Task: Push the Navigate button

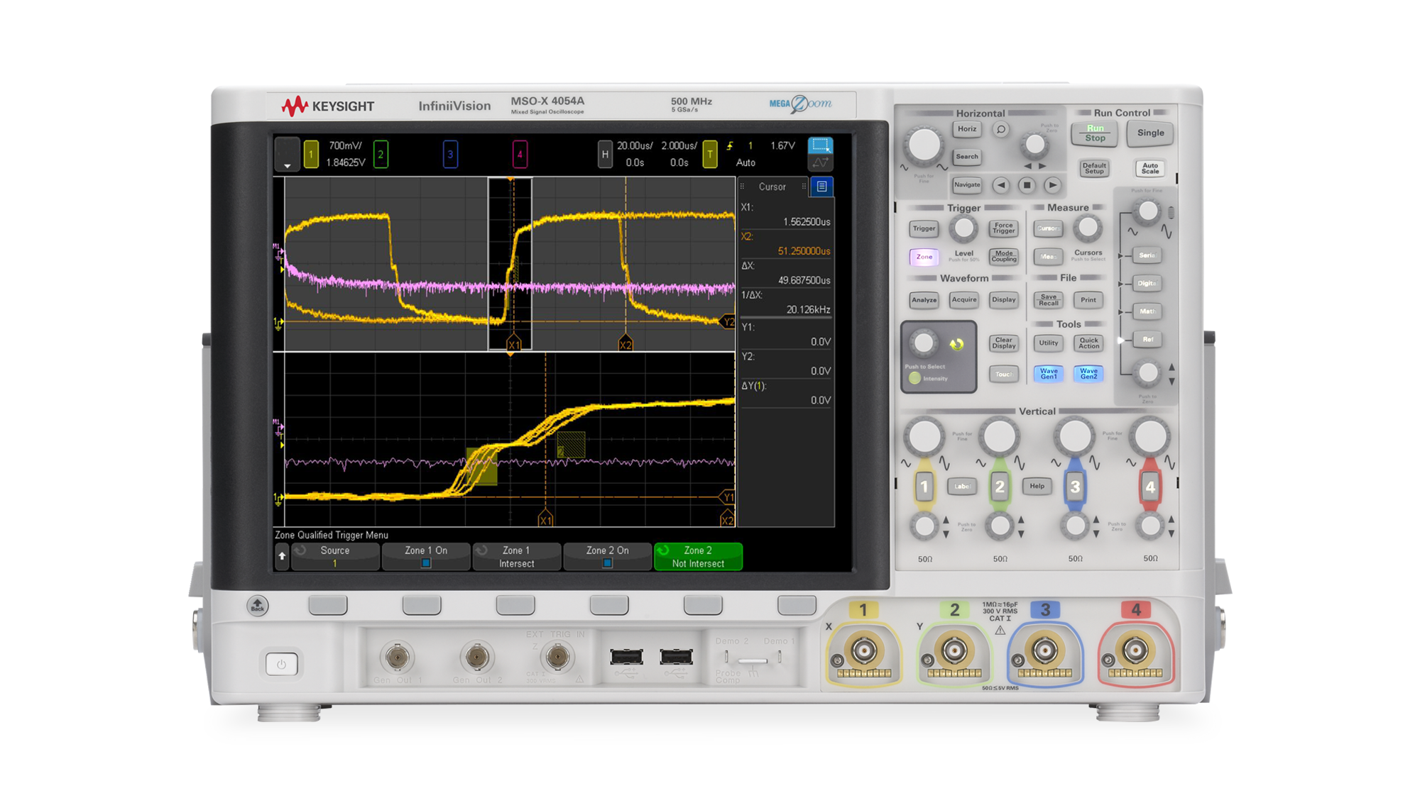Action: tap(966, 185)
